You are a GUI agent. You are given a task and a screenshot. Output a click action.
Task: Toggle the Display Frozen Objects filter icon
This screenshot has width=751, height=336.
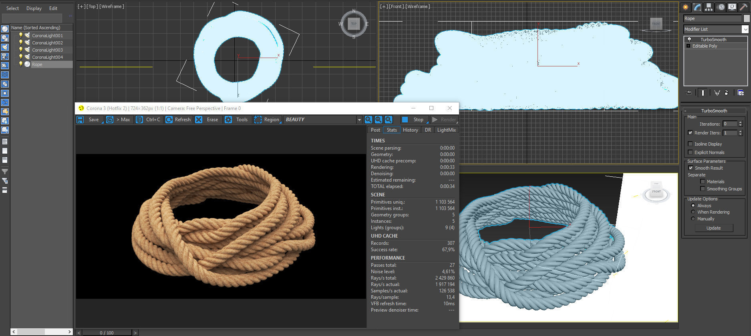(x=5, y=121)
